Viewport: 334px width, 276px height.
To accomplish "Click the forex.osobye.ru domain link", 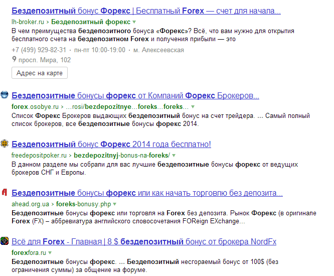I will tap(35, 106).
